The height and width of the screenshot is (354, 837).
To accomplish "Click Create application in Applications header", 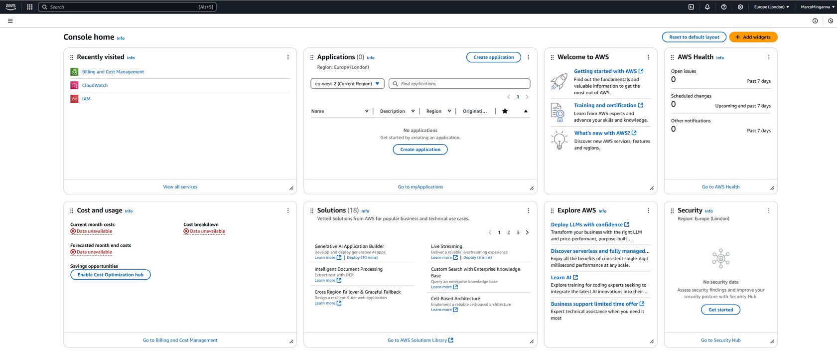I will 494,57.
